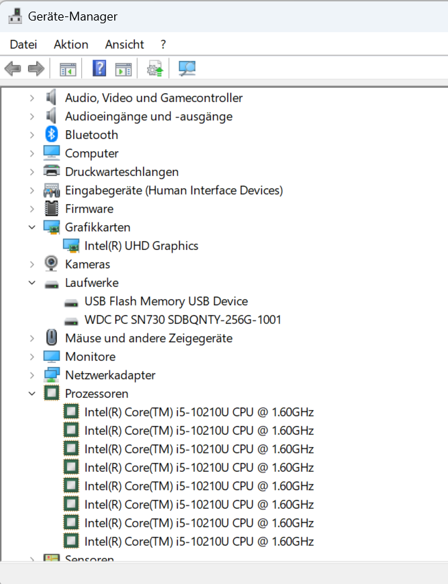Select the Monitore label
The width and height of the screenshot is (448, 584).
point(90,357)
